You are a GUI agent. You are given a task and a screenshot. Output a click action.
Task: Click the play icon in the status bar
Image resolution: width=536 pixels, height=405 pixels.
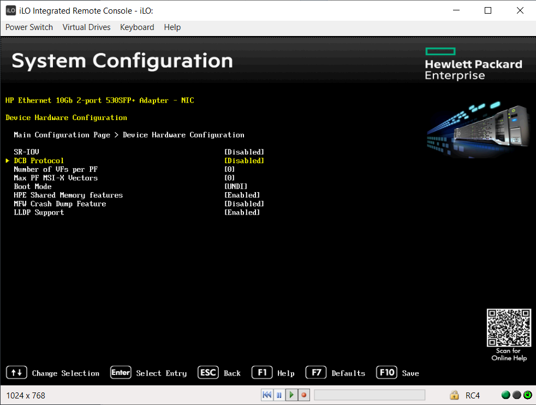click(x=291, y=395)
